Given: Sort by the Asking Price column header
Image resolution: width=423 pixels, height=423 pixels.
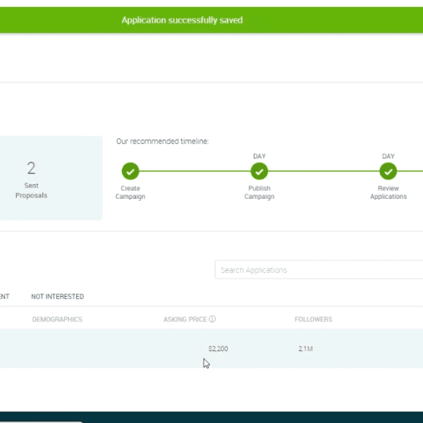Looking at the screenshot, I should [185, 319].
